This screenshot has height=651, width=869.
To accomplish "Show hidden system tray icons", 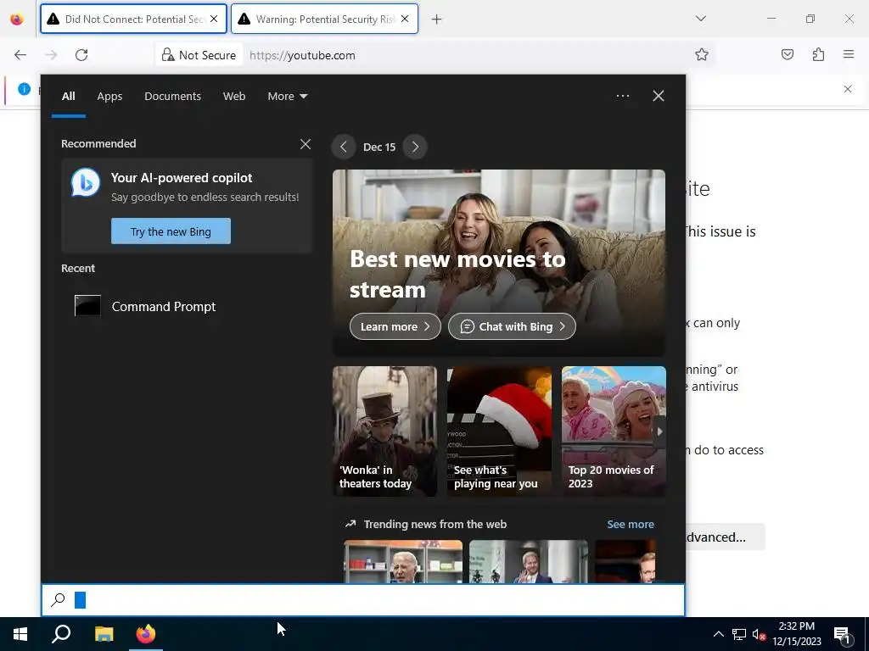I will click(718, 634).
